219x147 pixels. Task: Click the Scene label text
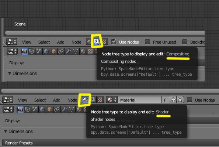click(20, 24)
